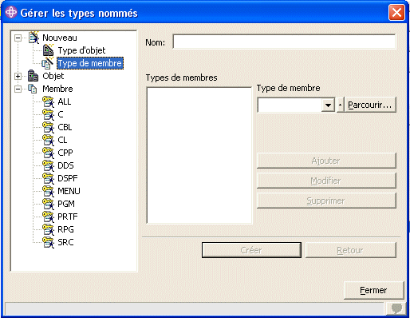The image size is (410, 318).
Task: Click the key icon beside DSPF
Action: pyautogui.click(x=48, y=178)
